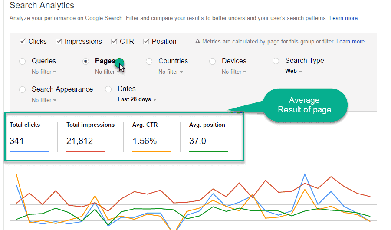Click the Avg. position label
Viewport: 391px width, 230px height.
coord(207,125)
